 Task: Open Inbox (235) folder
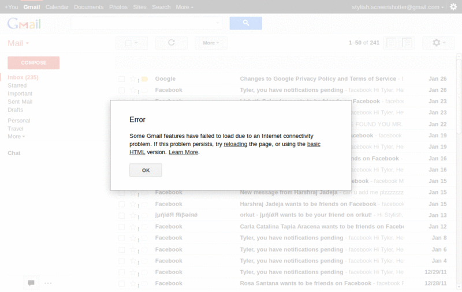23,77
